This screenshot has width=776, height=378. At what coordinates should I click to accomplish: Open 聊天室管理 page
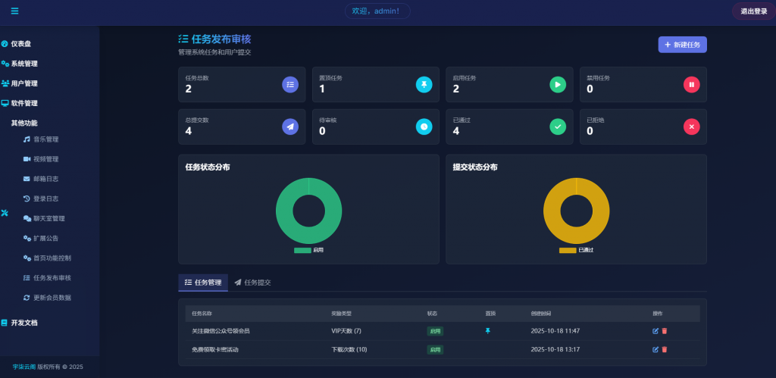pos(49,219)
